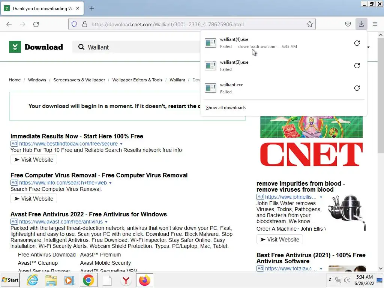Click the search magnifier icon
Image resolution: width=384 pixels, height=288 pixels.
[x=81, y=47]
